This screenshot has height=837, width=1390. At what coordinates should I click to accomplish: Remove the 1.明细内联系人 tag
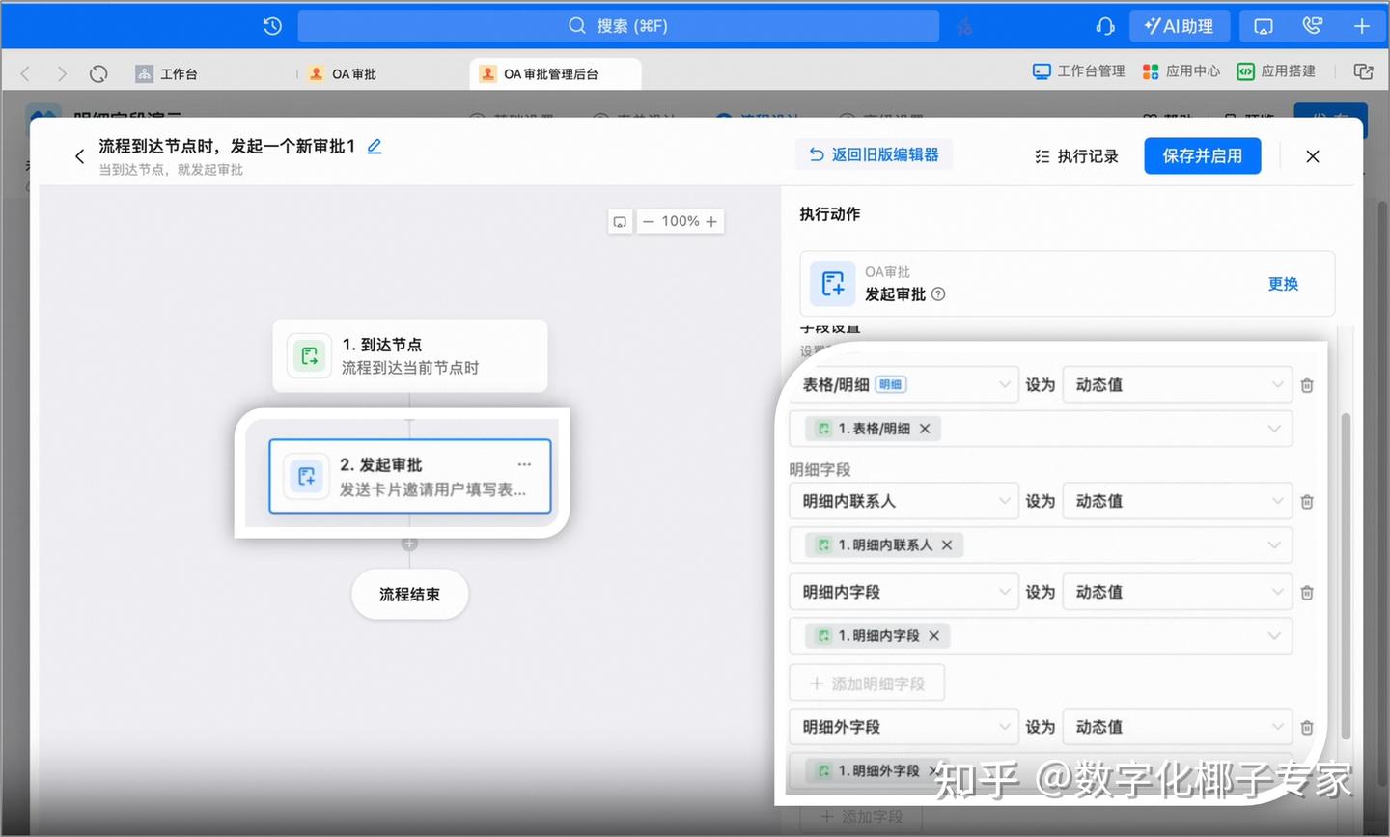coord(947,545)
